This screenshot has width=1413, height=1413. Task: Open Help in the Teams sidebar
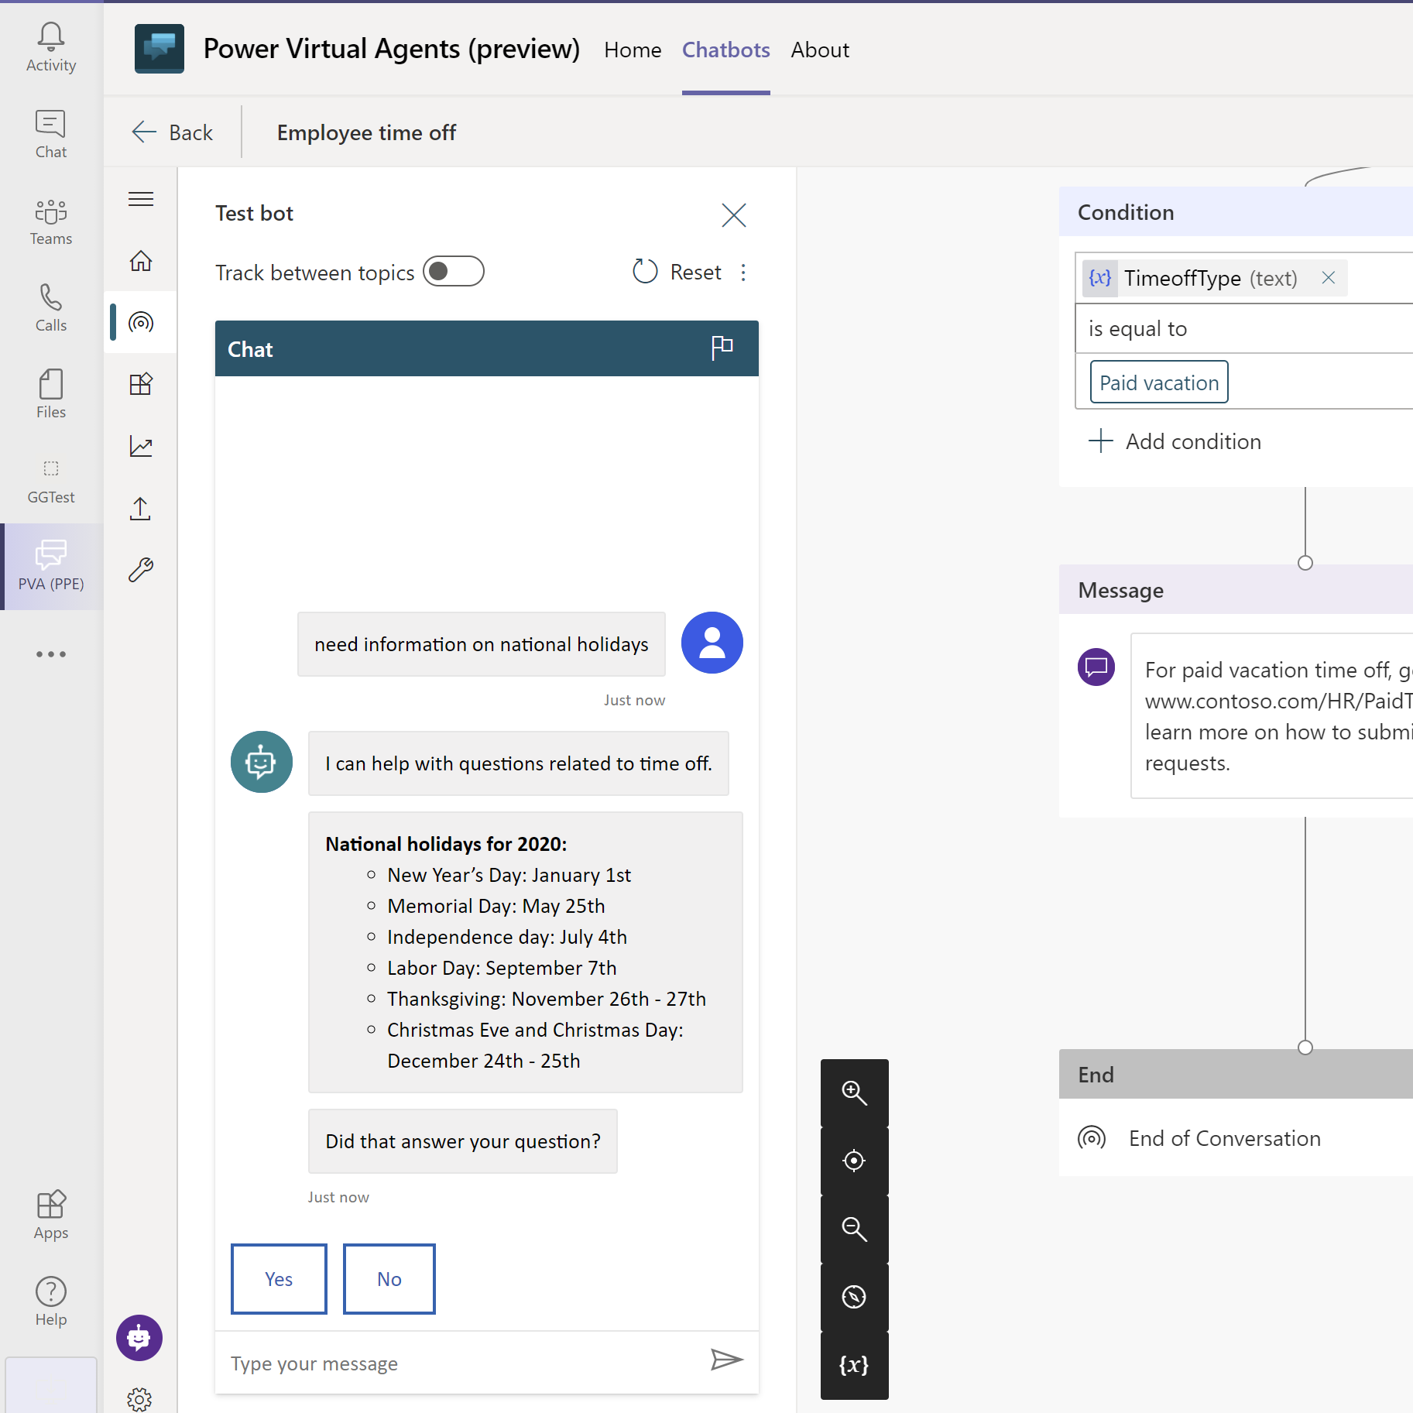pos(51,1302)
